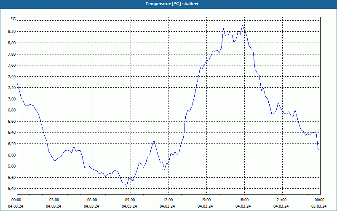The height and width of the screenshot is (211, 337).
Task: Click the 6,60 y-axis value
Action: 11,121
